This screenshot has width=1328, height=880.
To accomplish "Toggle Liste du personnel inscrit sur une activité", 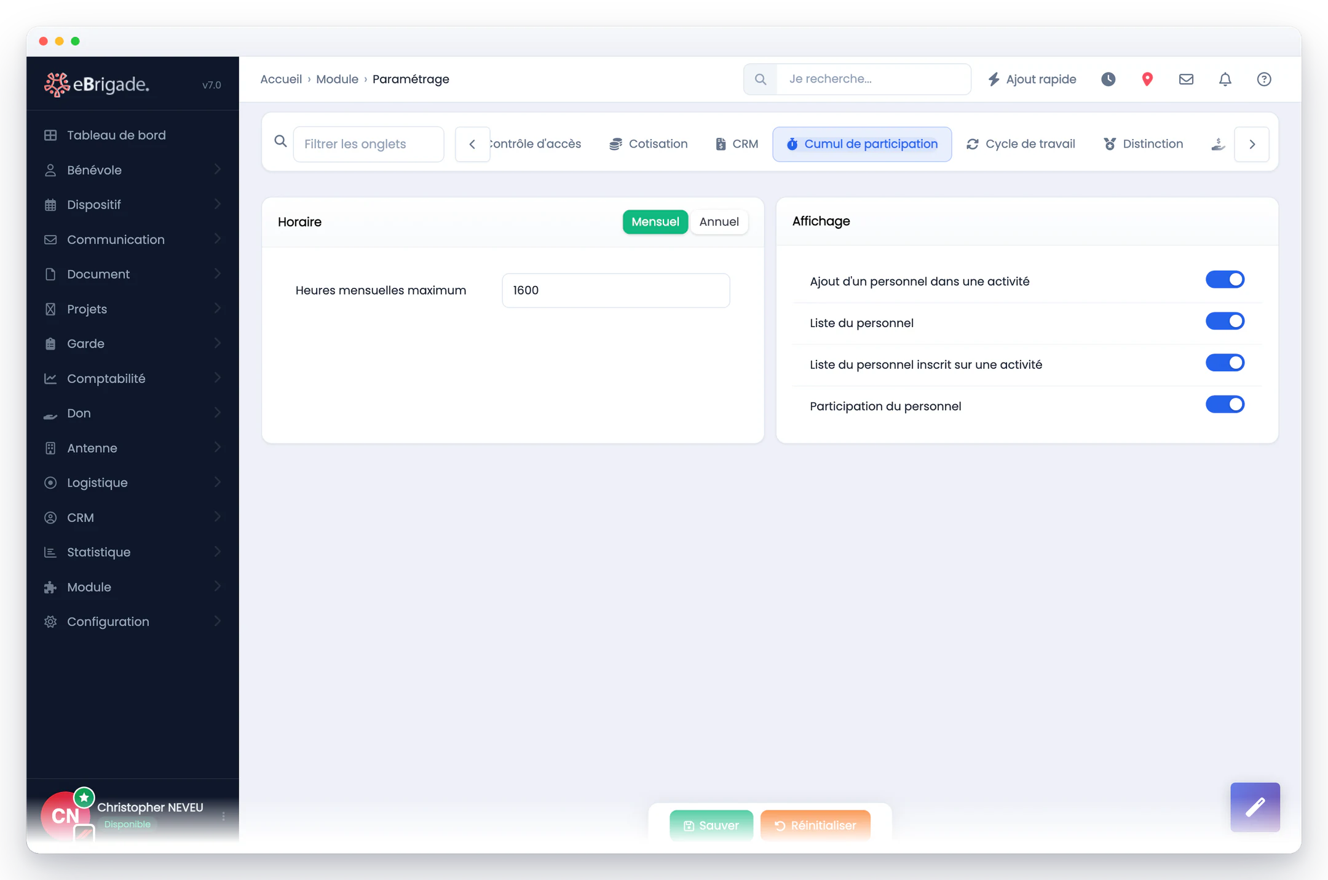I will pos(1225,363).
